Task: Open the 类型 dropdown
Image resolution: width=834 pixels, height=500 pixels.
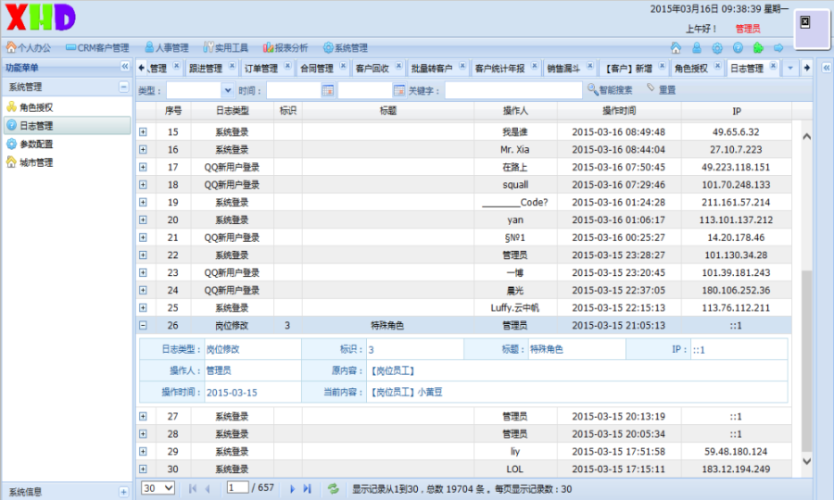Action: point(228,91)
